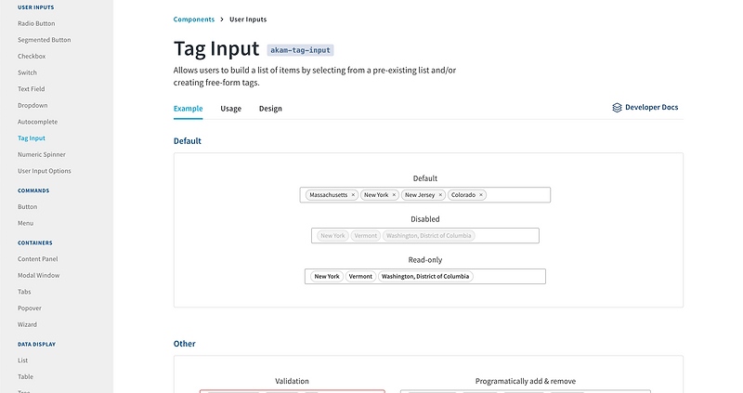Screen dimensions: 743x393
Task: Click the New Jersey tag label
Action: (x=420, y=195)
